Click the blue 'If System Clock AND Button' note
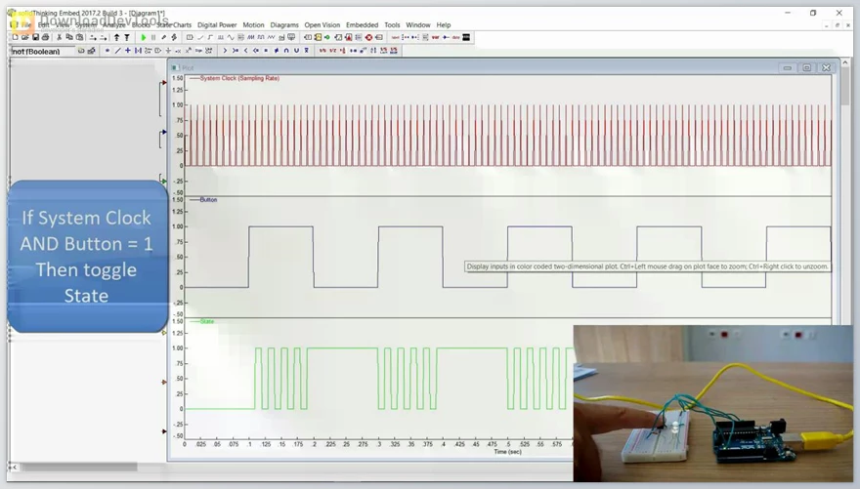This screenshot has height=489, width=860. [86, 256]
